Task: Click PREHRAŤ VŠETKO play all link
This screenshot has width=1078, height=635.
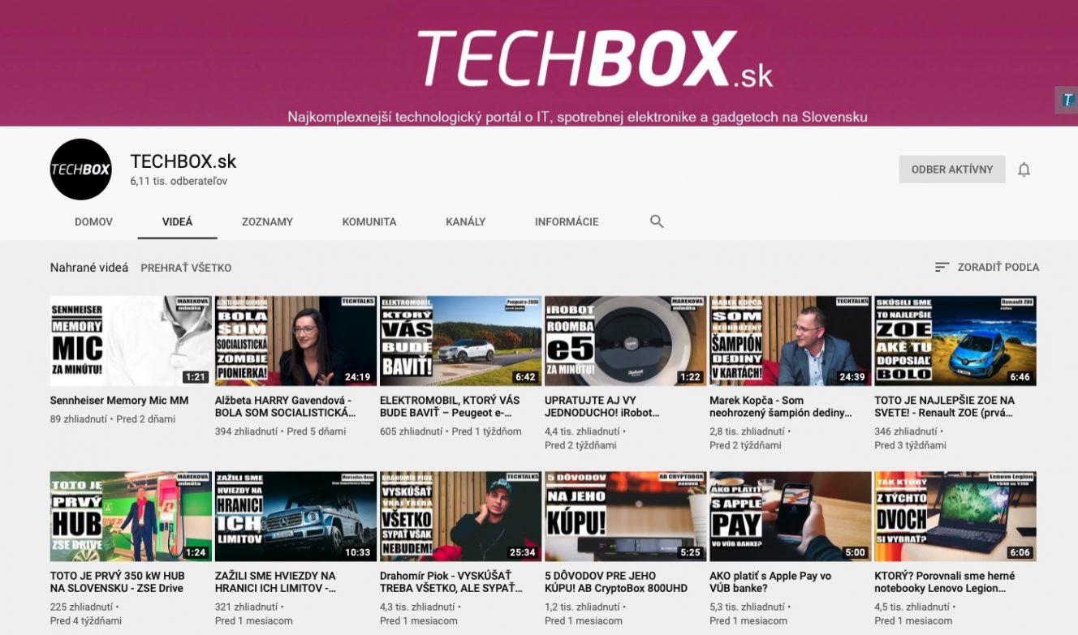Action: coord(186,268)
